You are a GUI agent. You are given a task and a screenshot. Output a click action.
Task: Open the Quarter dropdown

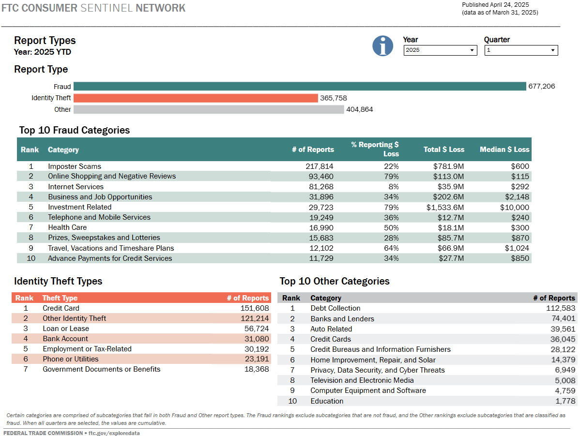pos(520,50)
